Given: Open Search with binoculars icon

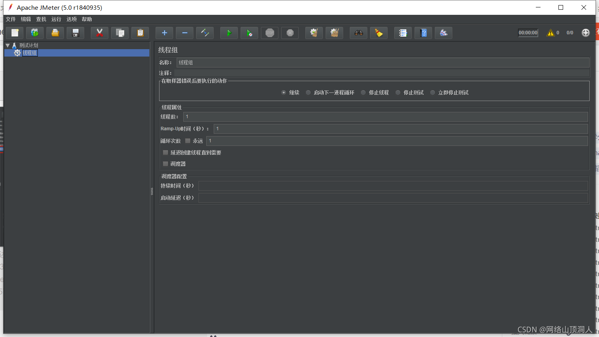Looking at the screenshot, I should point(359,33).
